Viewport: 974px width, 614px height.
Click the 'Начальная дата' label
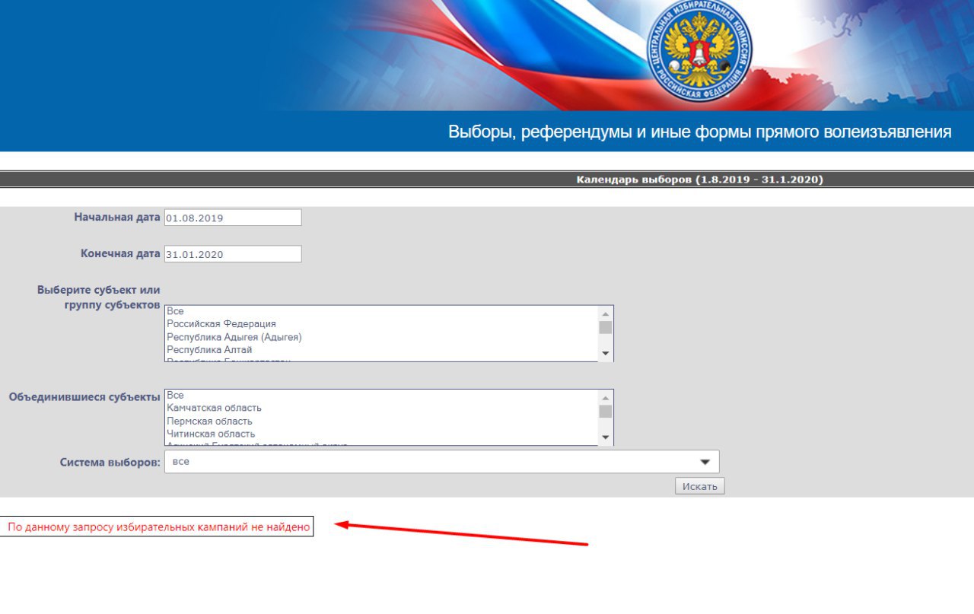117,217
